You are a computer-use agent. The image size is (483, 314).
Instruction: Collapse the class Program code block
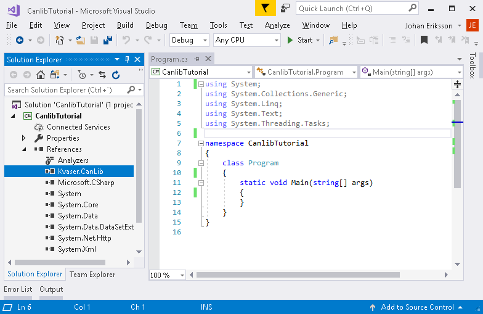201,163
